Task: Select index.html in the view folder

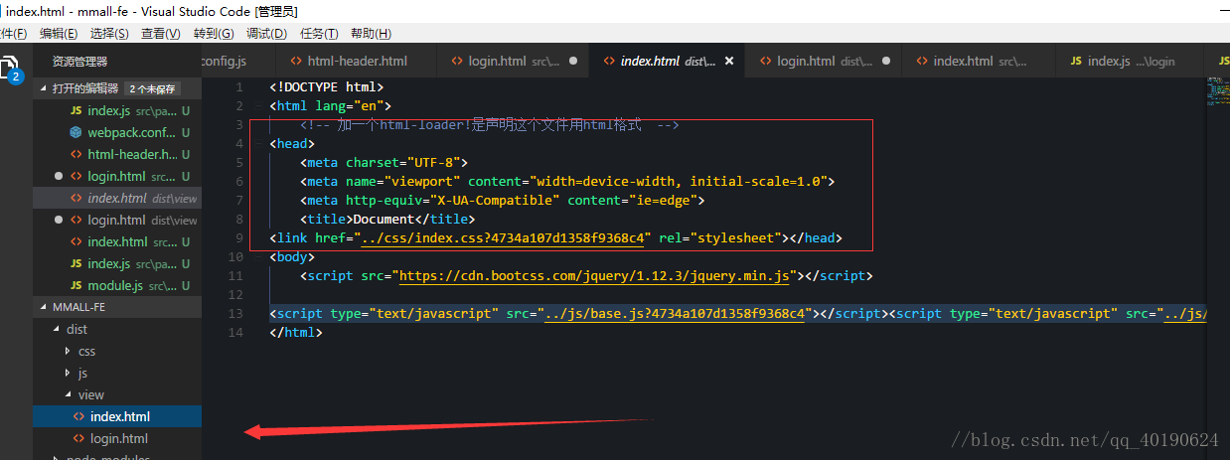Action: (x=117, y=416)
